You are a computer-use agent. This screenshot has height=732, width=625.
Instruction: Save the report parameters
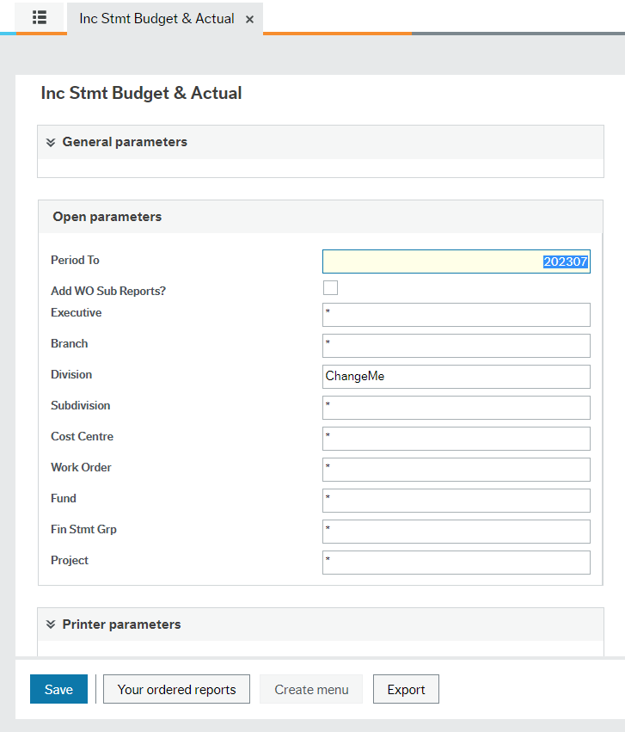point(58,688)
